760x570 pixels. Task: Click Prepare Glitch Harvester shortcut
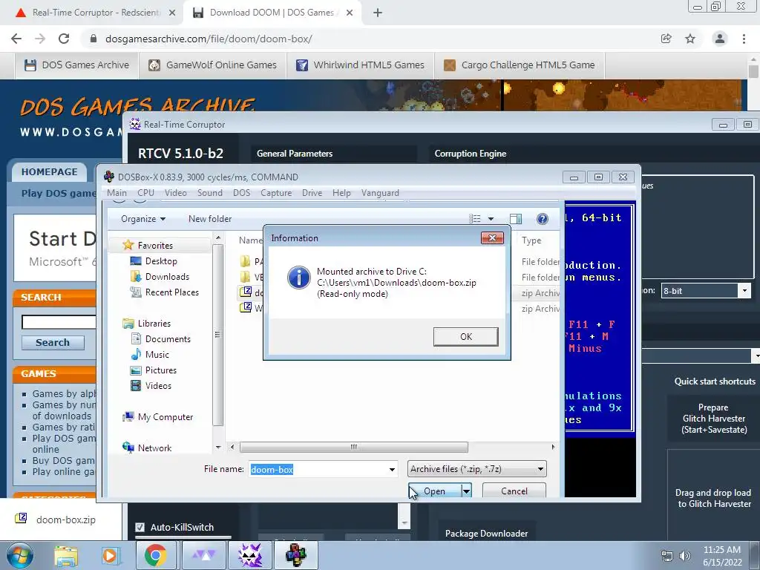[x=714, y=419]
